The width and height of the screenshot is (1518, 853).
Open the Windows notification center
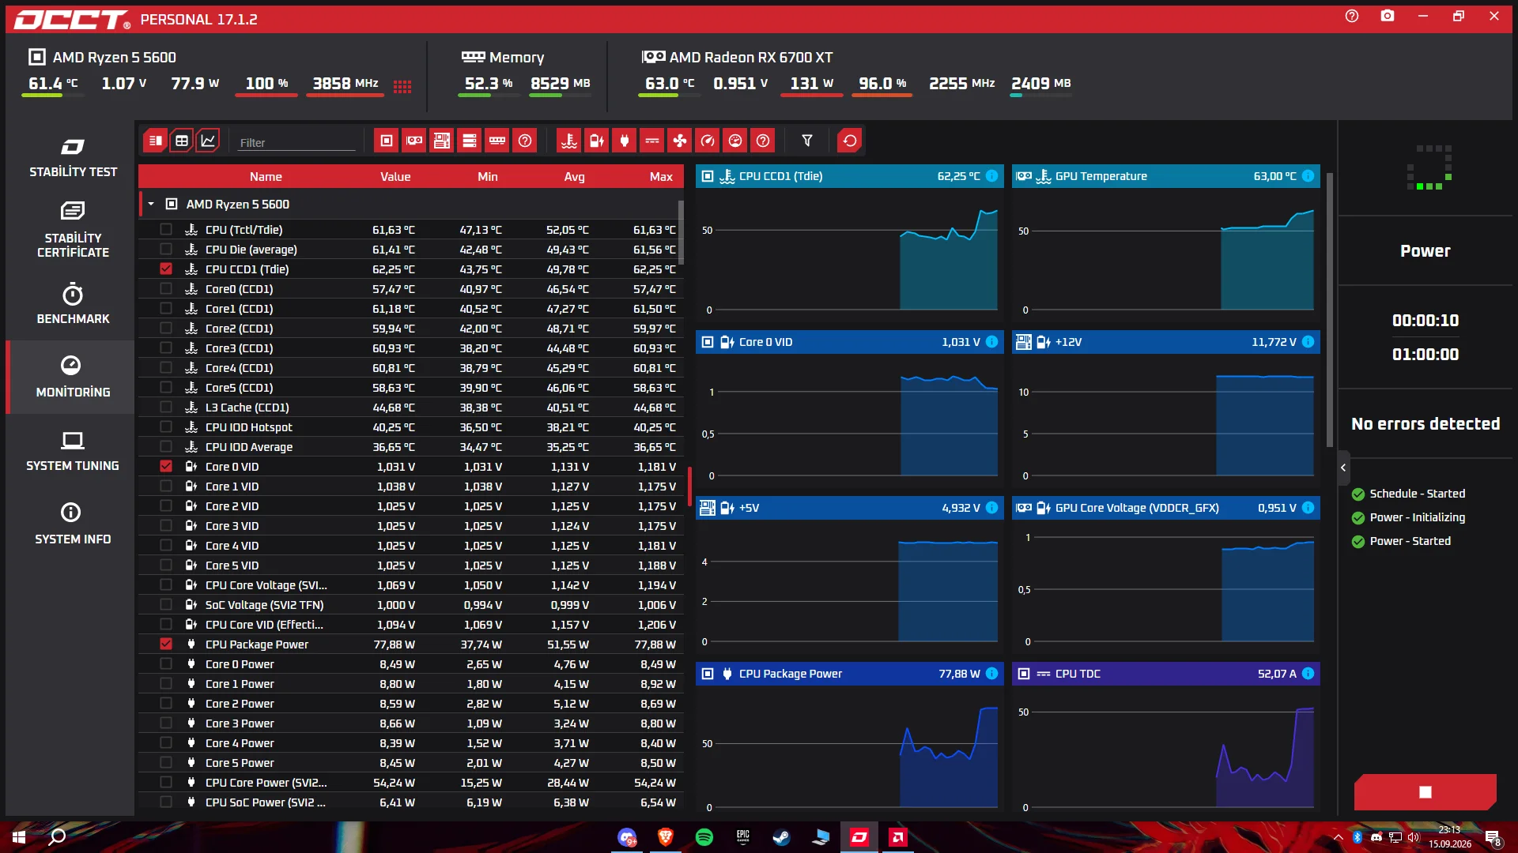coord(1493,837)
